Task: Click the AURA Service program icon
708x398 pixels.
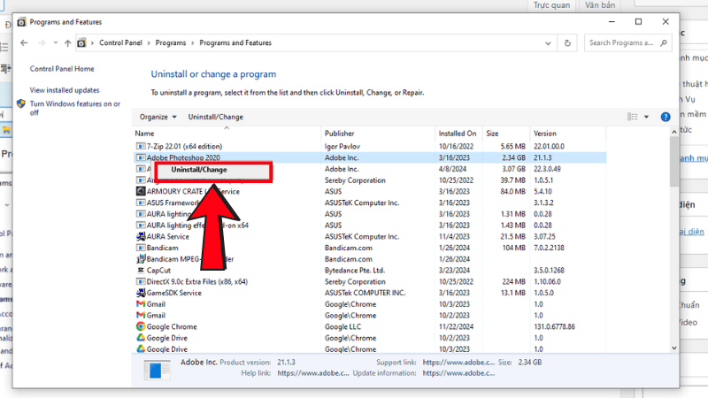Action: (x=140, y=236)
